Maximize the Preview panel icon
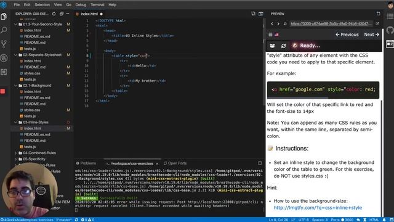The width and height of the screenshot is (394, 222). pos(379,14)
